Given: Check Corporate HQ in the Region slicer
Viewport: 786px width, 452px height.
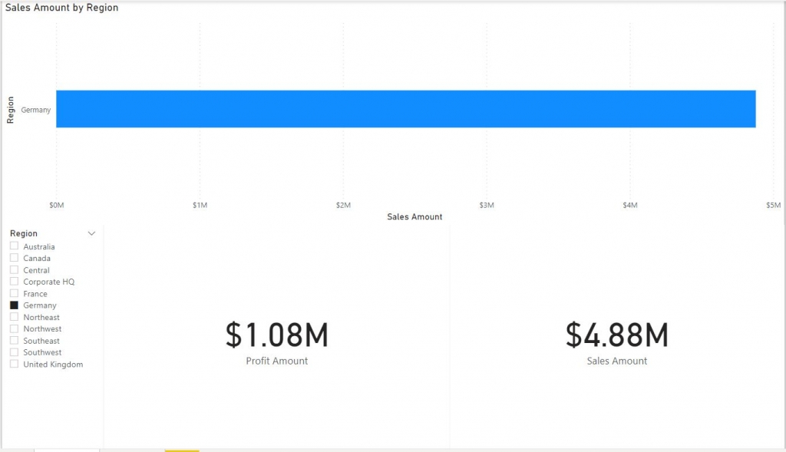Looking at the screenshot, I should (x=12, y=282).
